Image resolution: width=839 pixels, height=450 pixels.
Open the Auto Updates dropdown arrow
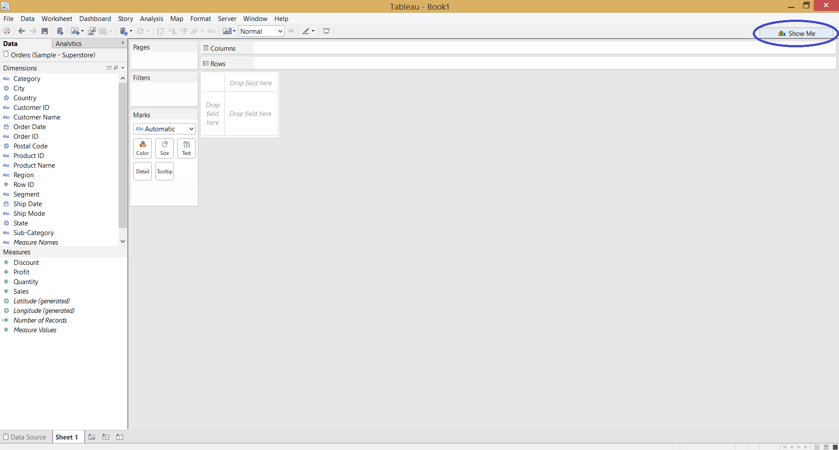pyautogui.click(x=131, y=31)
